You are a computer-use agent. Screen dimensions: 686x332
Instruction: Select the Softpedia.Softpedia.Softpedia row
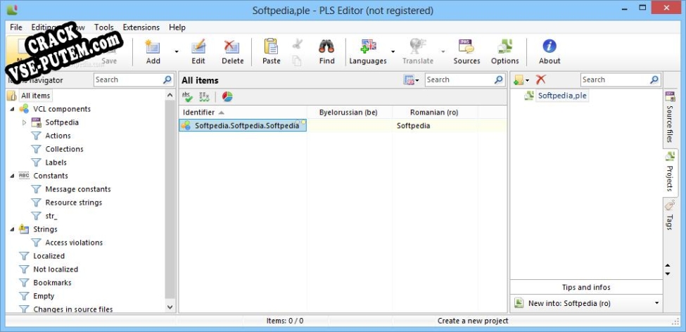click(x=243, y=125)
